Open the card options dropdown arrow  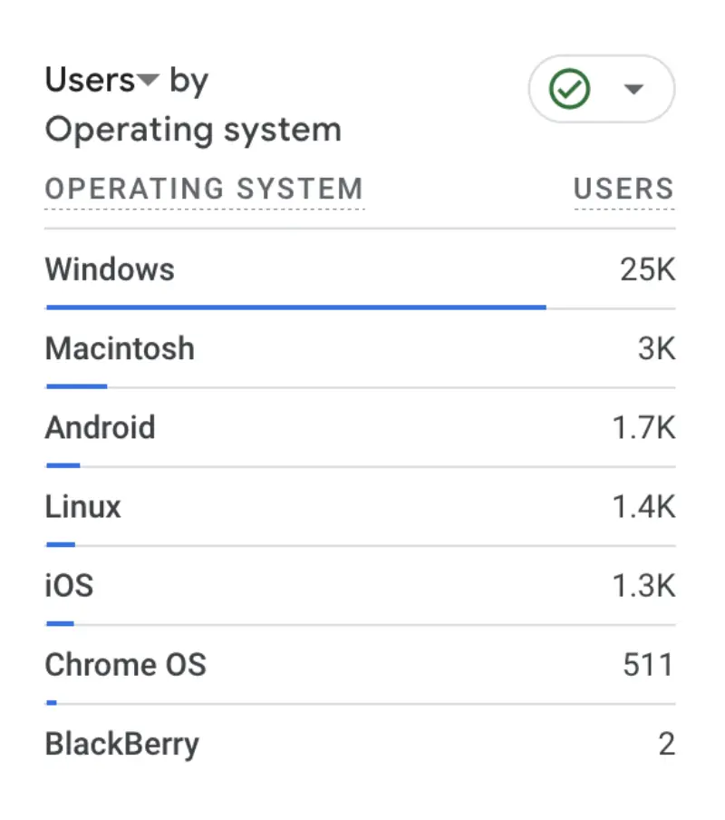click(x=634, y=89)
